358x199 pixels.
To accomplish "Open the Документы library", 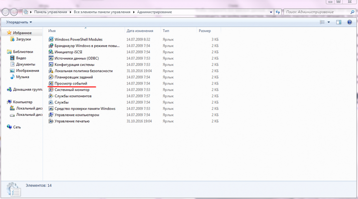I will 23,65.
